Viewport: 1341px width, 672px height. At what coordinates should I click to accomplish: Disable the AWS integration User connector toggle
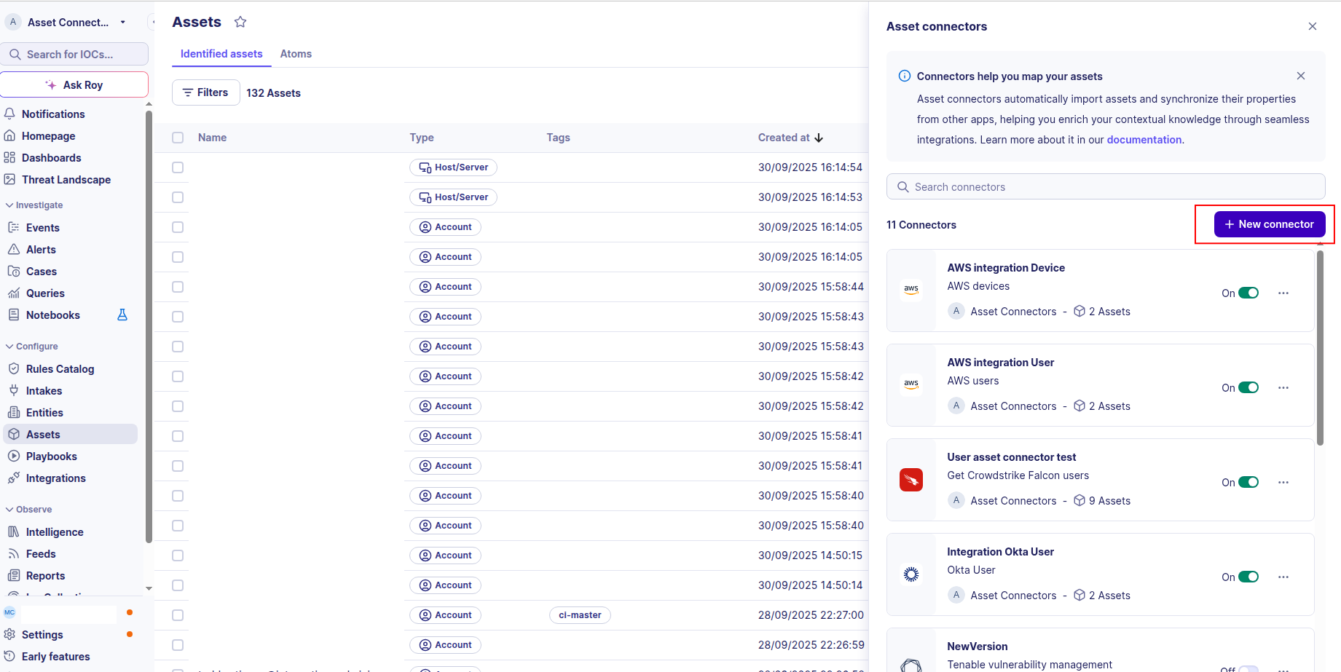pos(1248,388)
